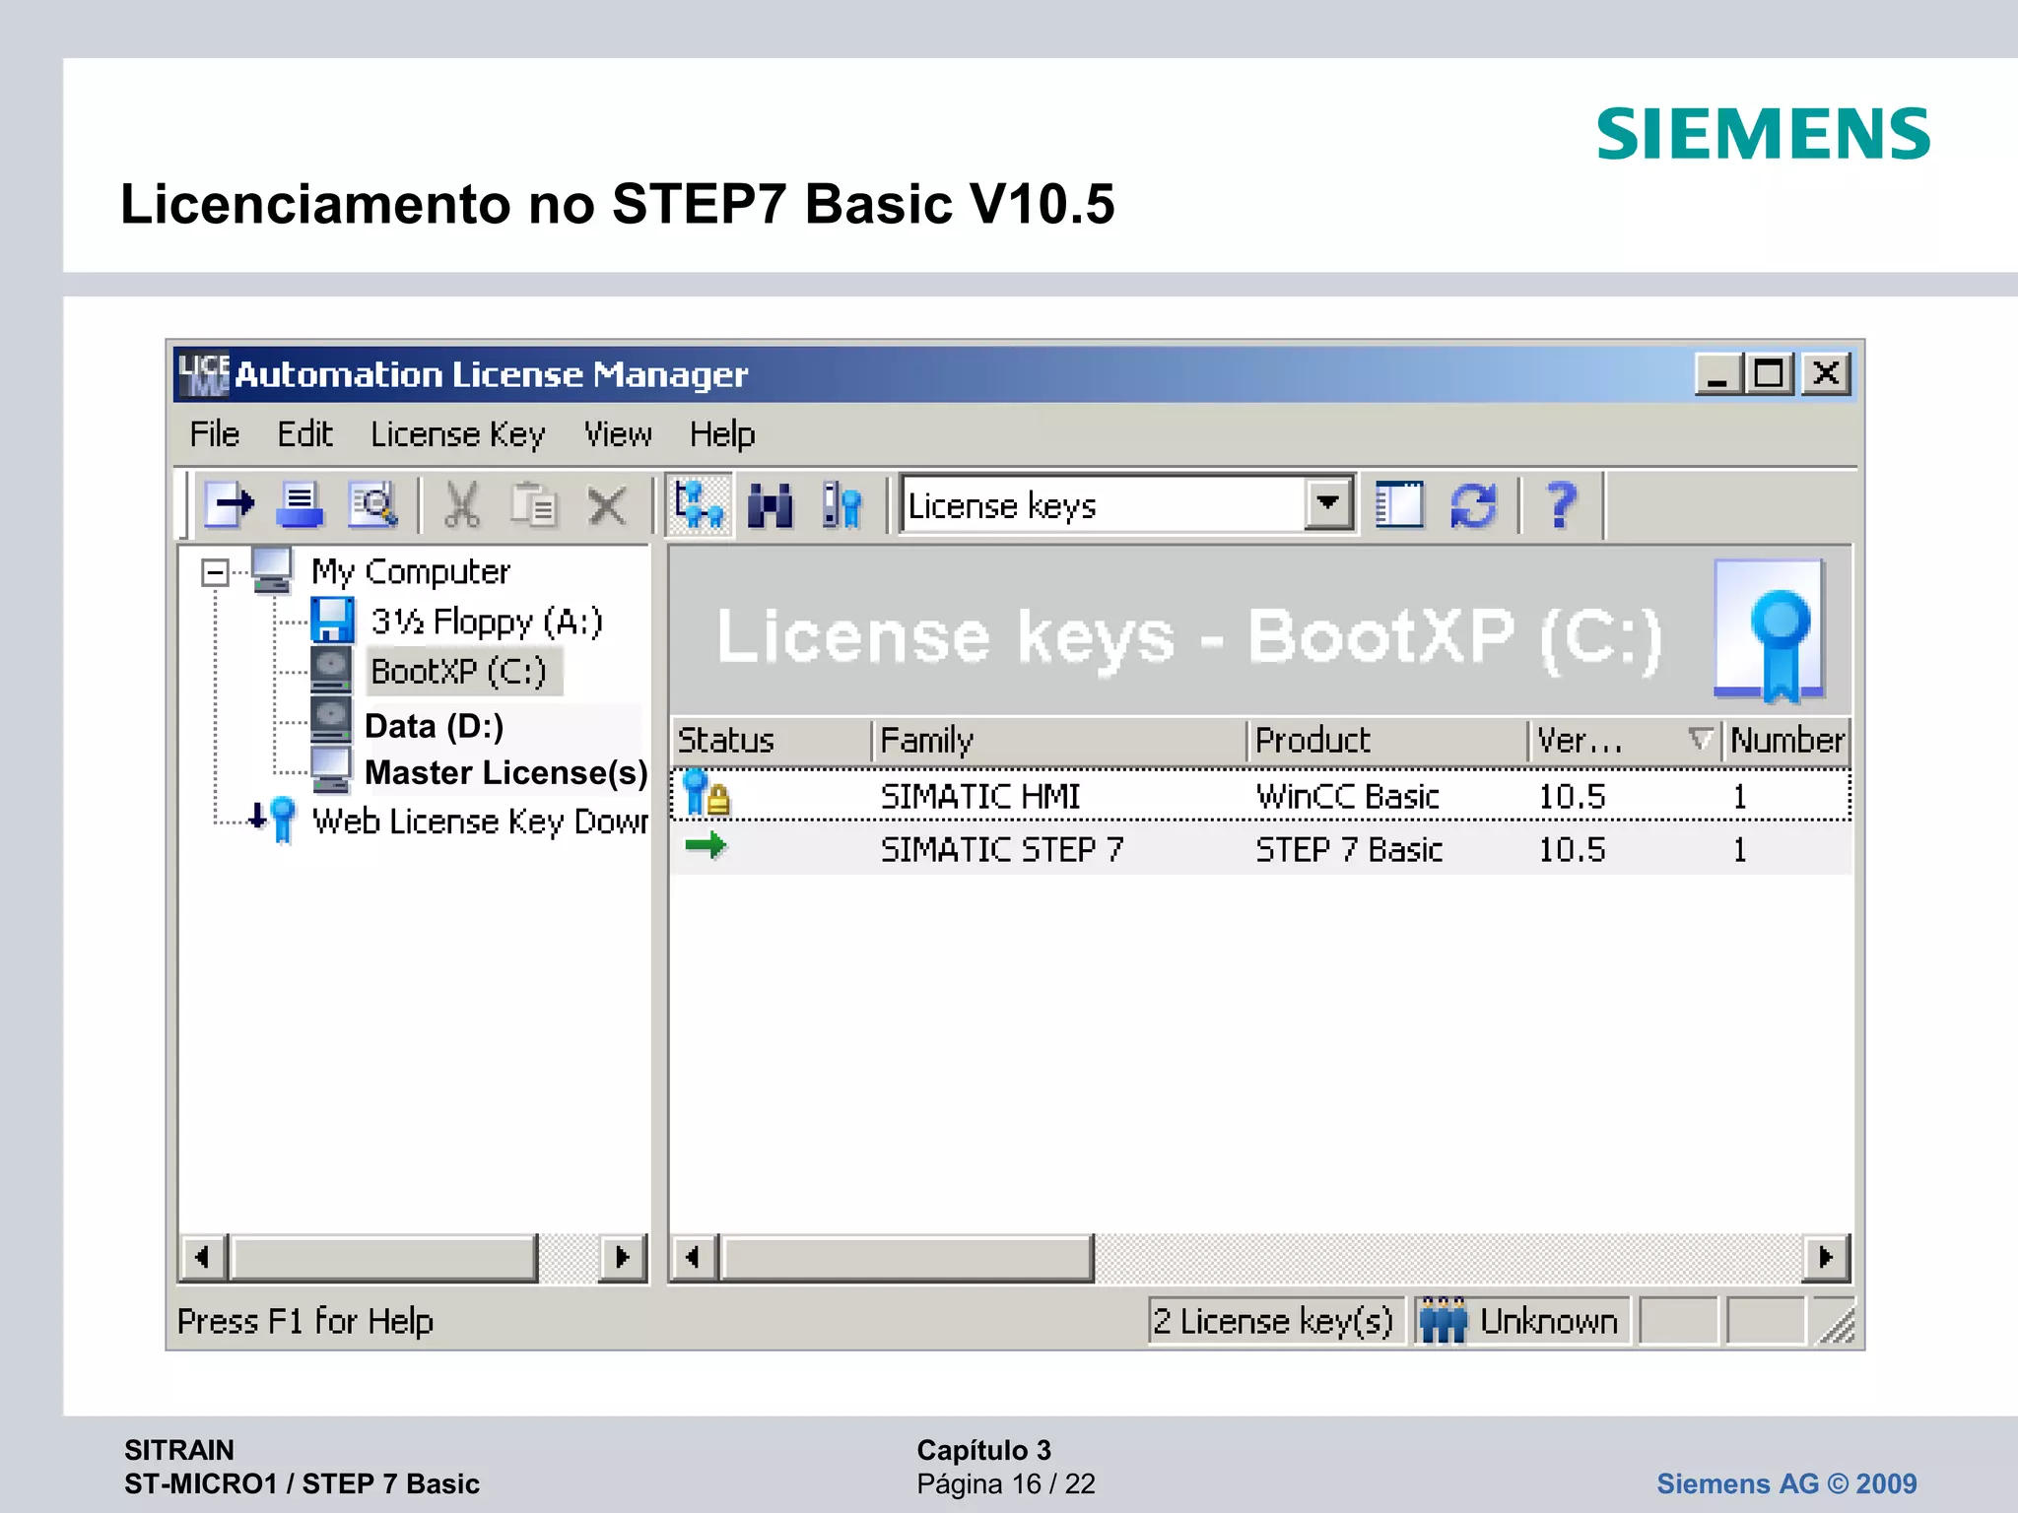Screen dimensions: 2018x1513
Task: Click the Web License Key download icon
Action: click(x=272, y=820)
